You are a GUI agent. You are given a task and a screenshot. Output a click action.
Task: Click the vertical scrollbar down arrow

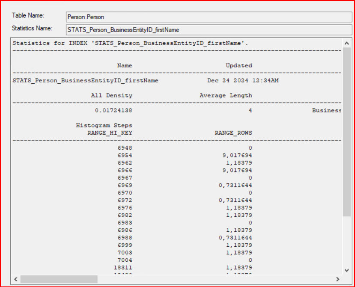pyautogui.click(x=346, y=270)
